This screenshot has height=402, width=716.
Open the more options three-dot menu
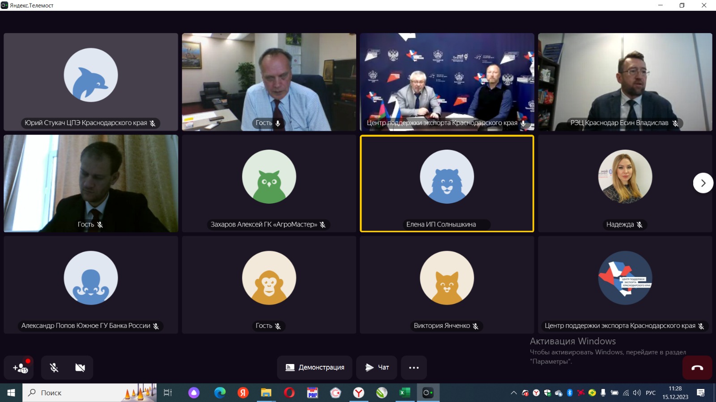pyautogui.click(x=414, y=368)
